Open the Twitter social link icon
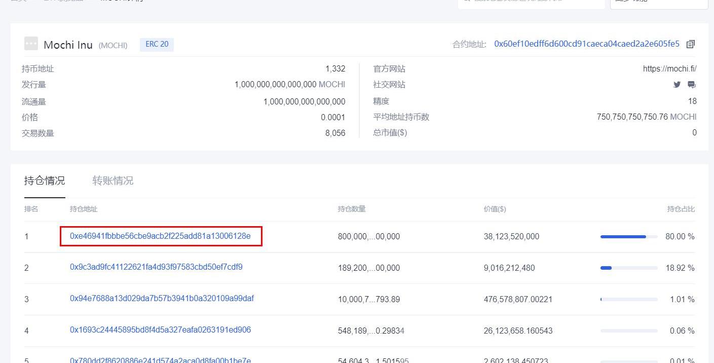The height and width of the screenshot is (363, 714). [x=677, y=85]
